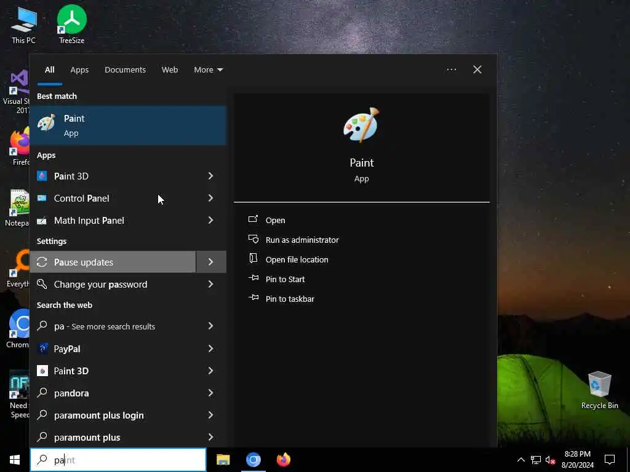Screen dimensions: 630x472
Task: Open the More filter dropdown
Action: tap(208, 70)
